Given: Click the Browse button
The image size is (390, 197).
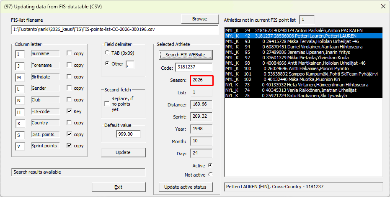Looking at the screenshot, I should tap(199, 19).
